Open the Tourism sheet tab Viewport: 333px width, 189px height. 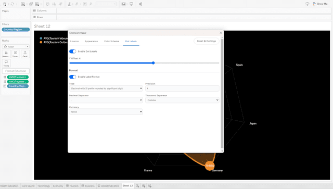pos(72,186)
